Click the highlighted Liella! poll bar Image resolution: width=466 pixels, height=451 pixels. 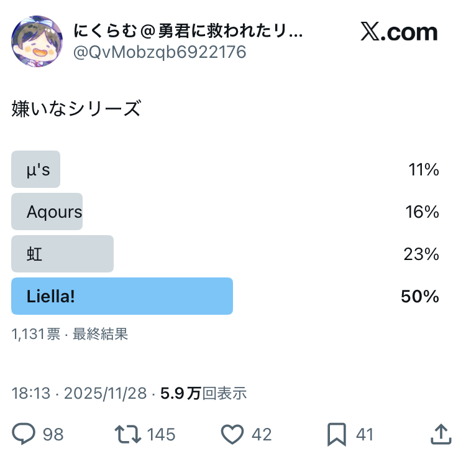point(122,296)
